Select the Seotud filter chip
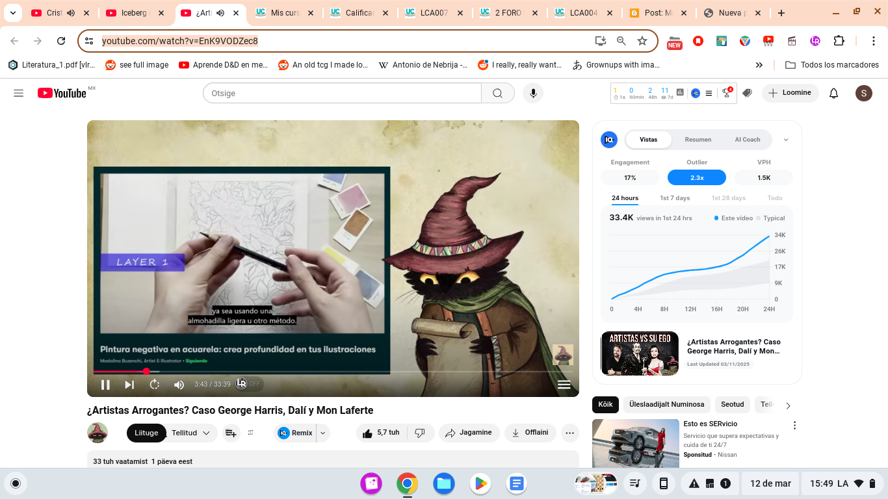This screenshot has height=499, width=888. [x=733, y=404]
